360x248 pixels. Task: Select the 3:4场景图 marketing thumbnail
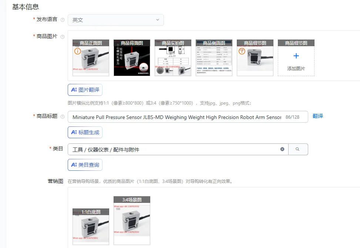(132, 221)
